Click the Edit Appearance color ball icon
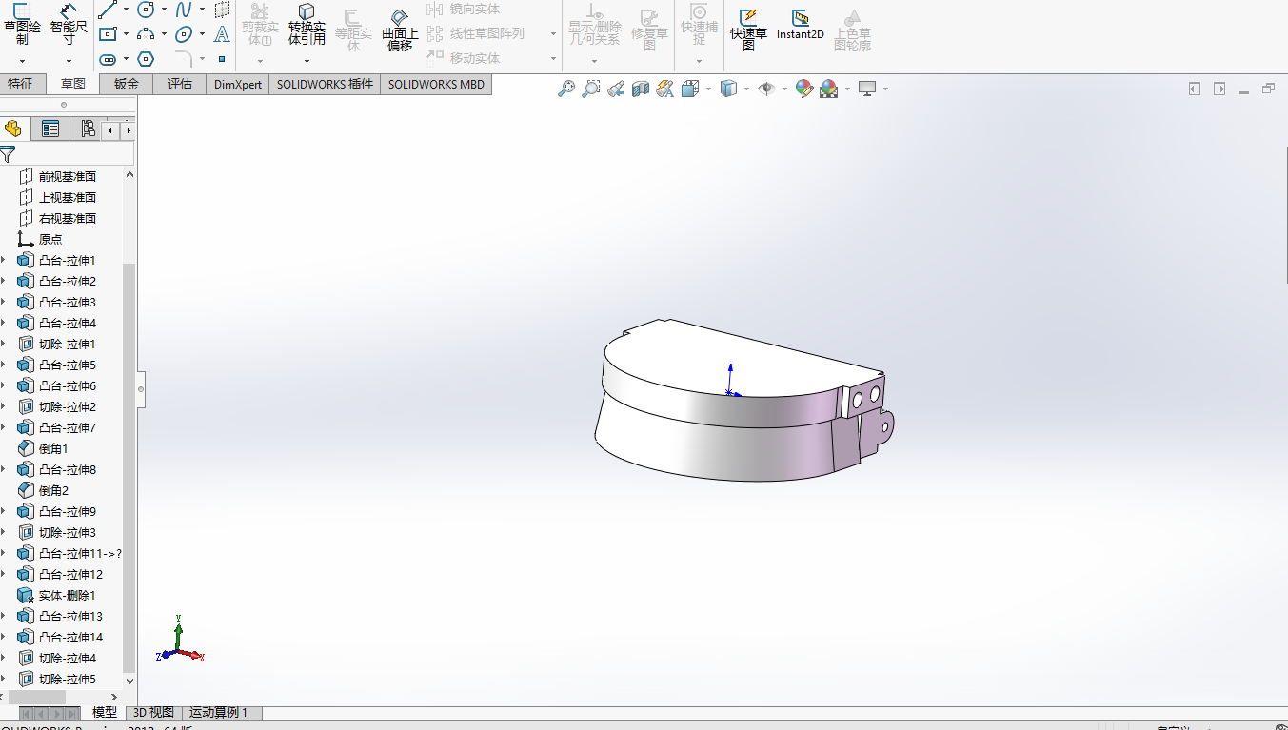This screenshot has width=1288, height=730. (x=804, y=89)
